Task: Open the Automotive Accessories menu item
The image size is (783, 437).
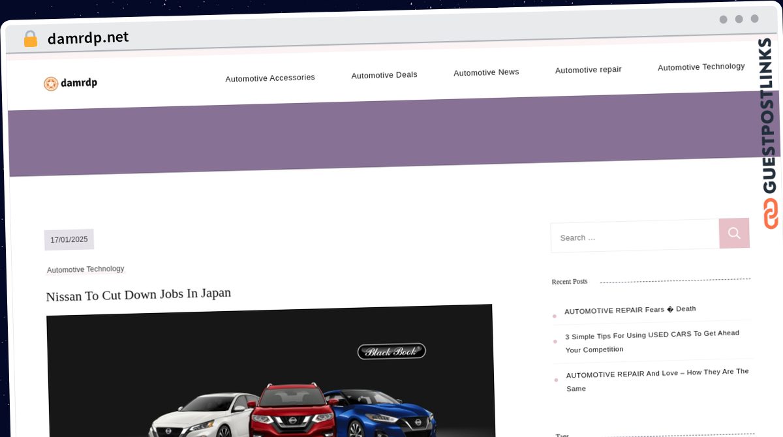Action: point(270,78)
